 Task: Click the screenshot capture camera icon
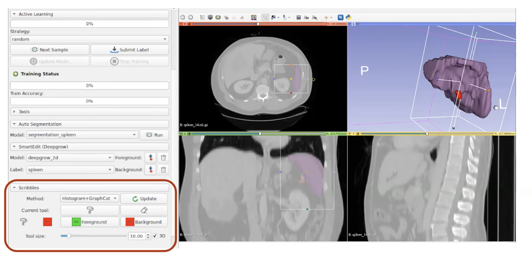pyautogui.click(x=298, y=17)
